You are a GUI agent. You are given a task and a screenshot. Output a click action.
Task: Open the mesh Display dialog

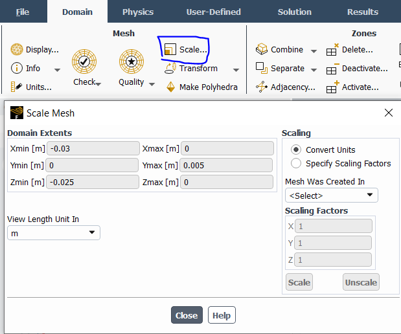(x=35, y=49)
